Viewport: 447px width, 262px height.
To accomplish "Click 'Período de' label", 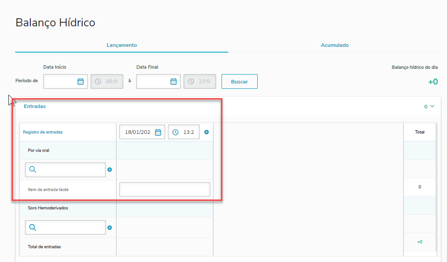I will tap(26, 81).
